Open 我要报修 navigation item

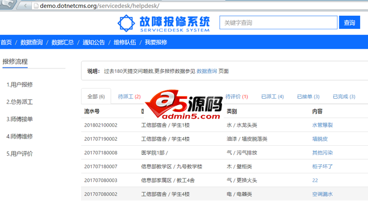tap(156, 42)
